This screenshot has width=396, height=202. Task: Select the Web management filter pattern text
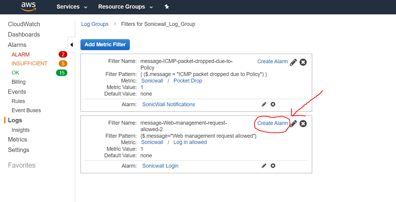(198, 136)
